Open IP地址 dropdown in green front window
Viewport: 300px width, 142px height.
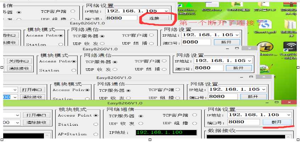[x=289, y=115]
